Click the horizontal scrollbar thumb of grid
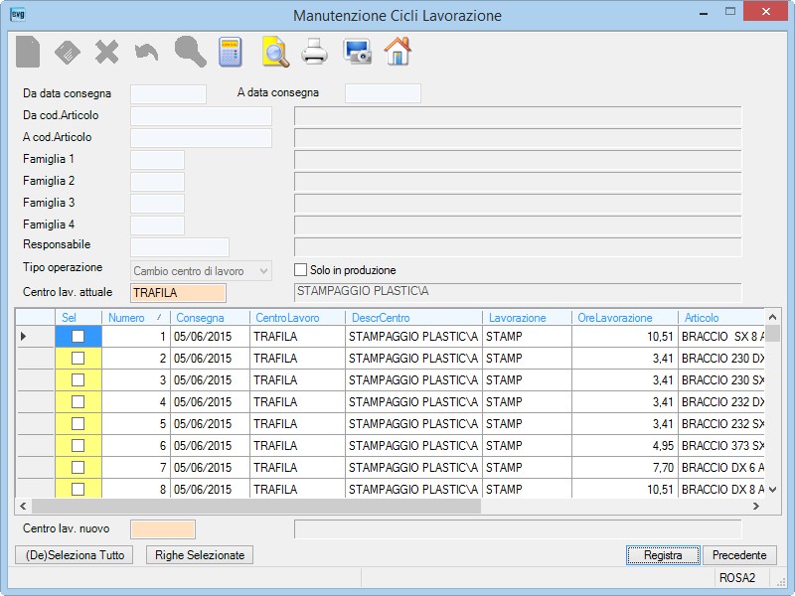The height and width of the screenshot is (596, 795). [256, 506]
